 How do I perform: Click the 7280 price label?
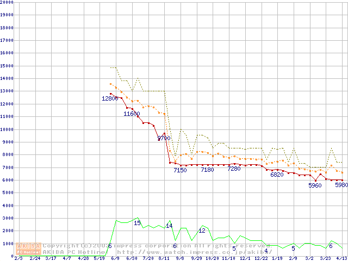click(x=234, y=169)
